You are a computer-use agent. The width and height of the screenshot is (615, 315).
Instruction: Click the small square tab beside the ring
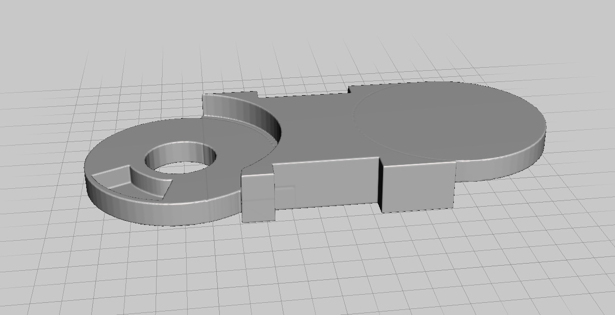click(x=258, y=197)
